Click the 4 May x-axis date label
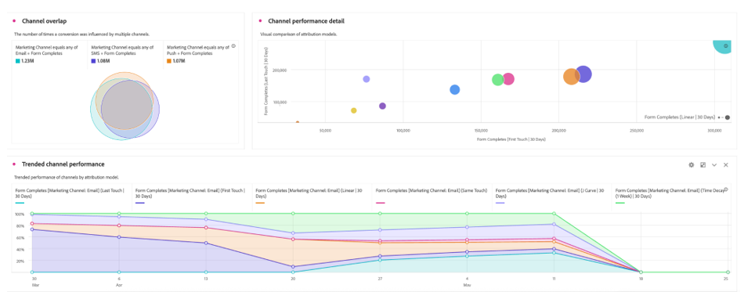Screen dimensions: 755x292 (467, 281)
